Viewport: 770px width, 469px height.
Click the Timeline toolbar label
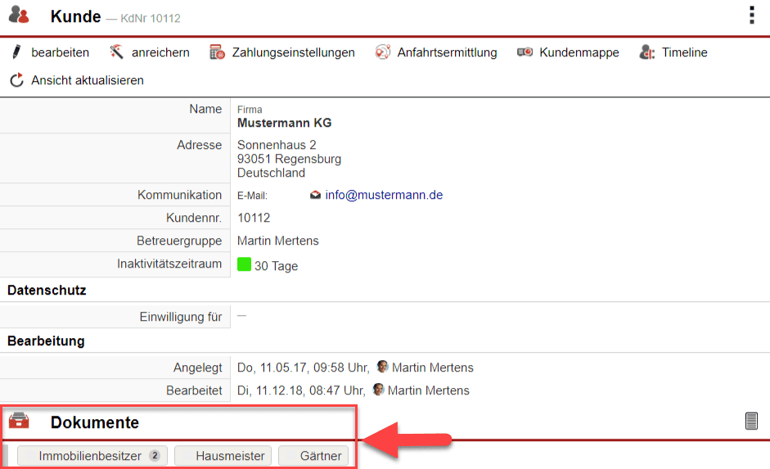click(684, 52)
